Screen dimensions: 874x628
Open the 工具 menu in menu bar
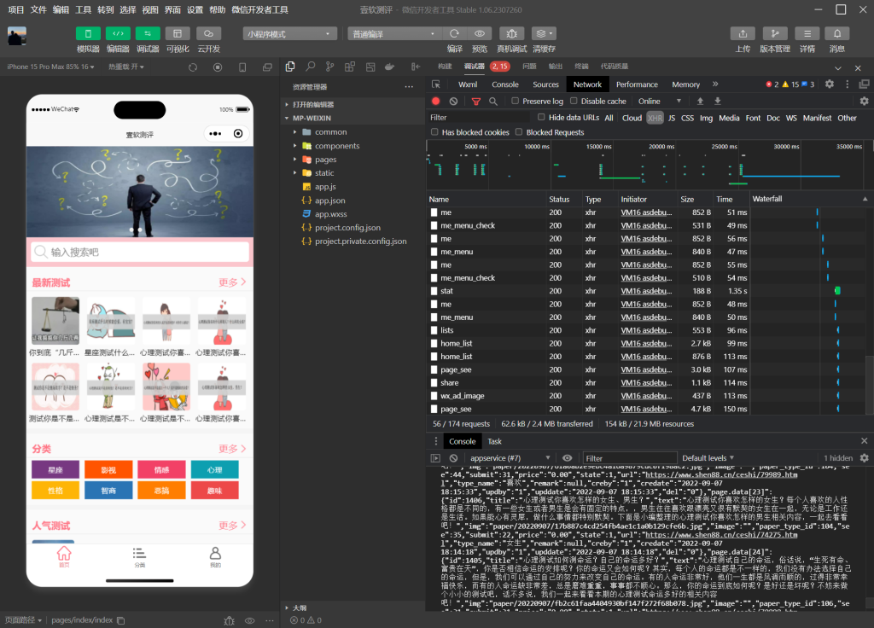83,9
